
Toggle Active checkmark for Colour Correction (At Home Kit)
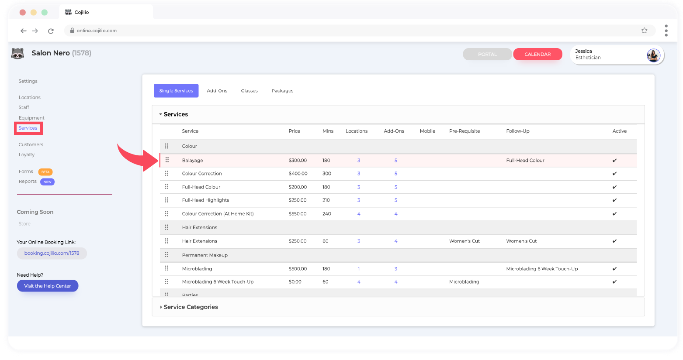pos(614,214)
